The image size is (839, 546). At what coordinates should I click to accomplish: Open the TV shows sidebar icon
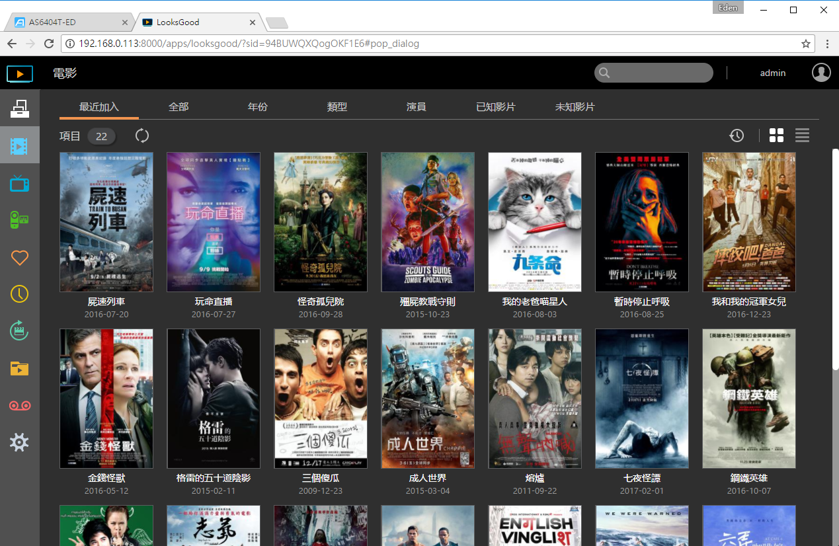coord(20,183)
